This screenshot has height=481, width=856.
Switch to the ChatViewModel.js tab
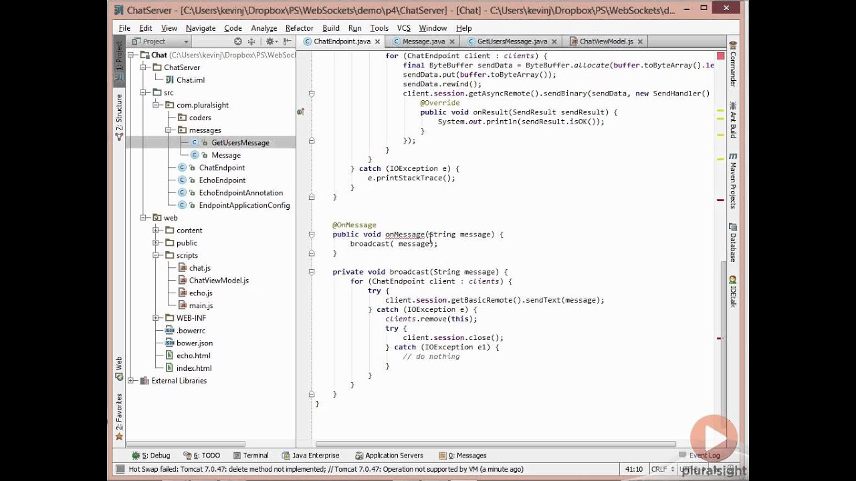(606, 41)
